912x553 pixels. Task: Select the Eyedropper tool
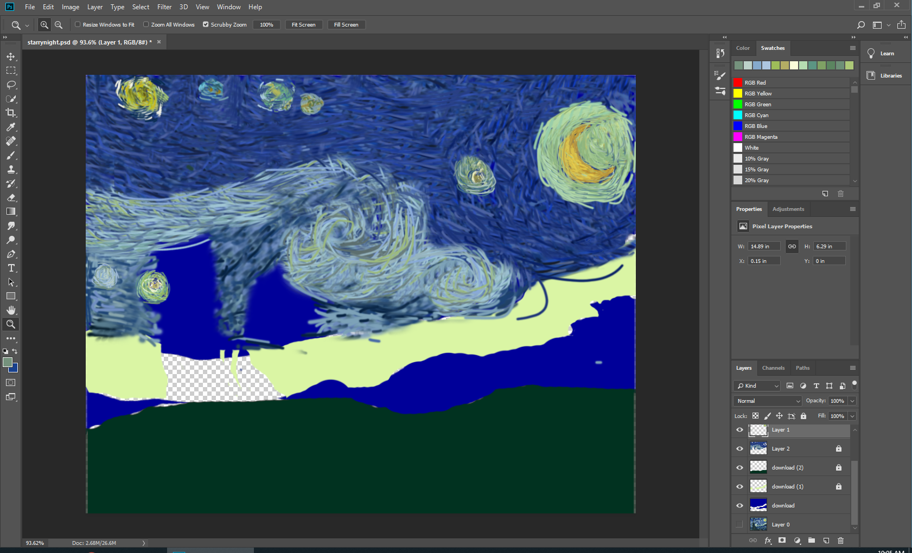[x=11, y=127]
